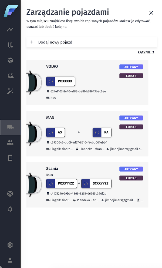162x268 pixels.
Task: Click the EURO 6 badge on Scania
Action: point(131,178)
